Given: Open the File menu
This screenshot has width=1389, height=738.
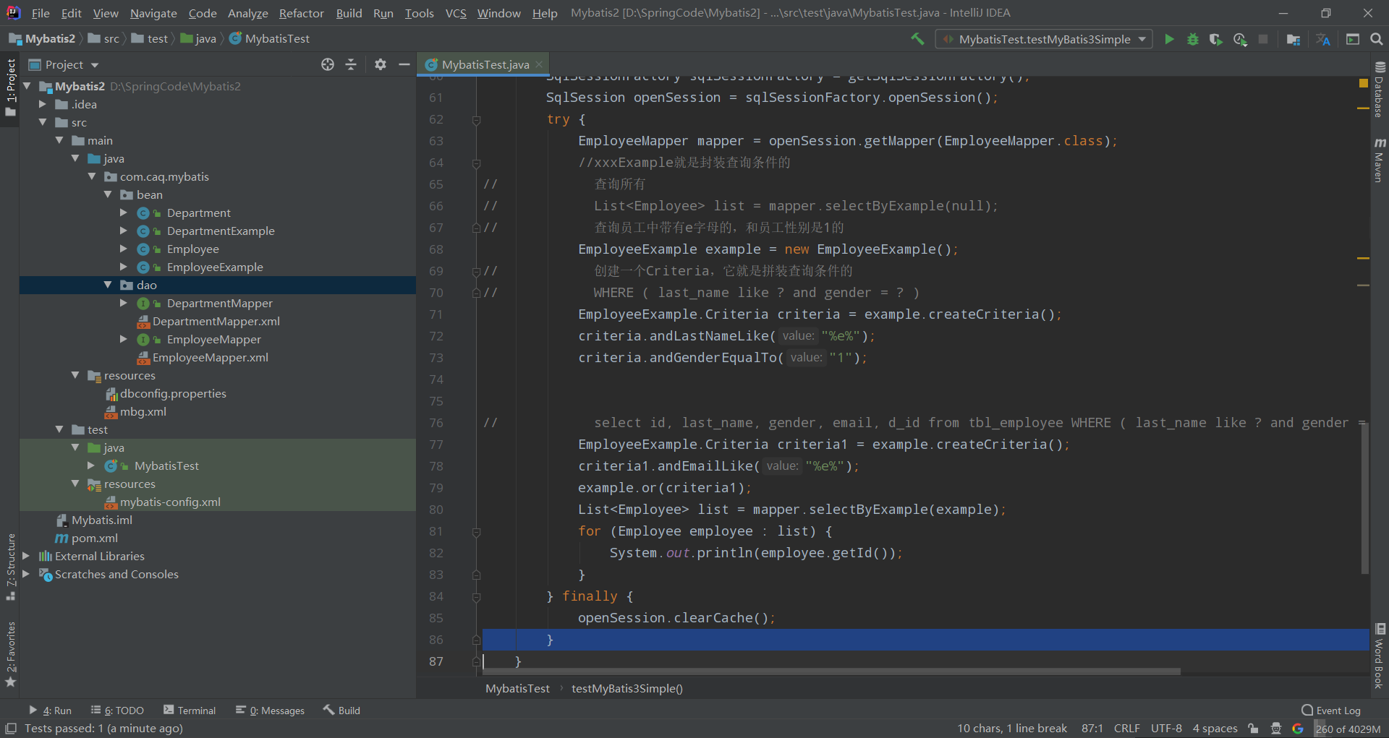Looking at the screenshot, I should click(x=41, y=13).
